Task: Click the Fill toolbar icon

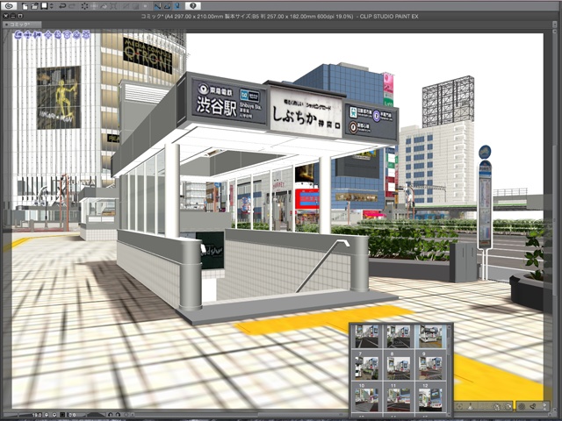Action: pos(104,6)
